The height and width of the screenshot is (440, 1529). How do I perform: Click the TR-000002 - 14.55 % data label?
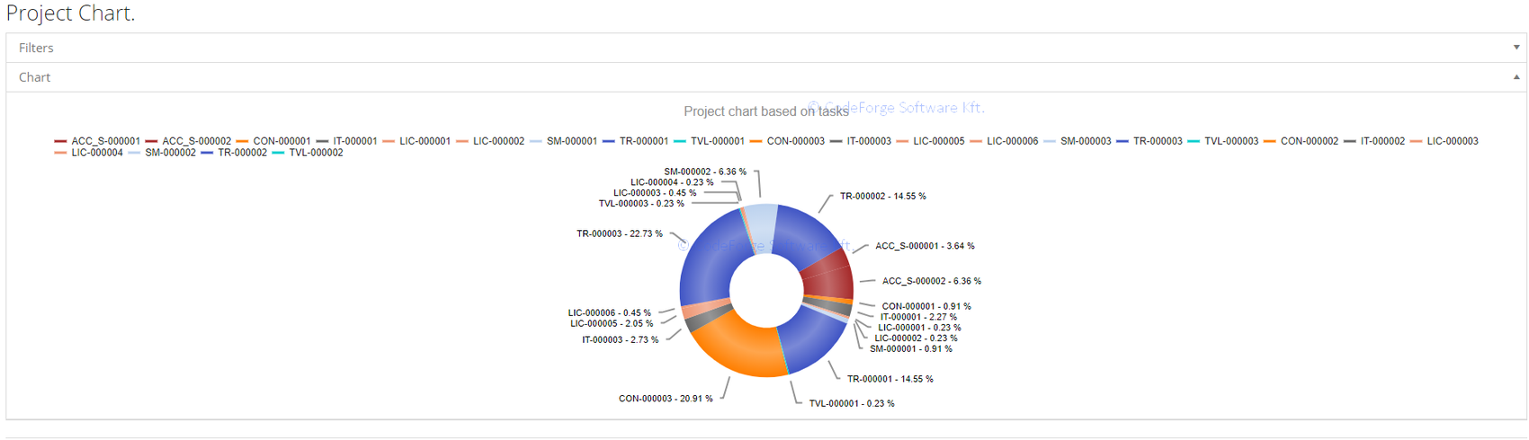coord(882,196)
